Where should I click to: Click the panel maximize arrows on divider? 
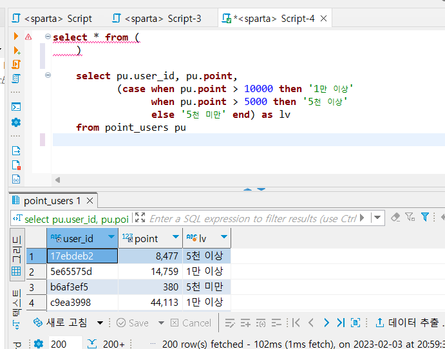click(x=254, y=189)
